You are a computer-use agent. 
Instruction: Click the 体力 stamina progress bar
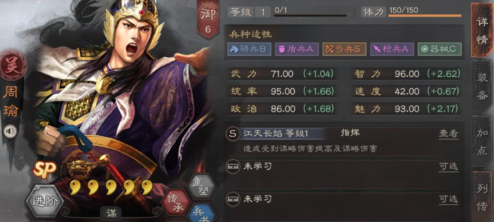click(425, 16)
